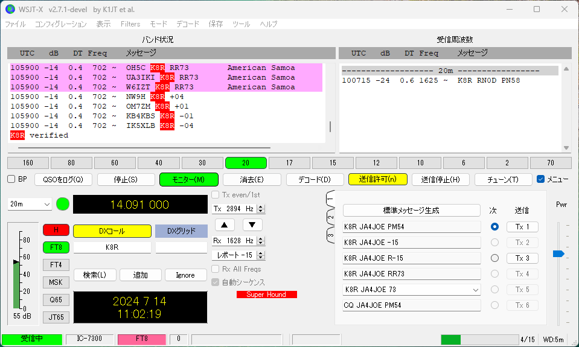This screenshot has height=347, width=579.
Task: Click 送信停止(H) halt Tx button
Action: (x=441, y=179)
